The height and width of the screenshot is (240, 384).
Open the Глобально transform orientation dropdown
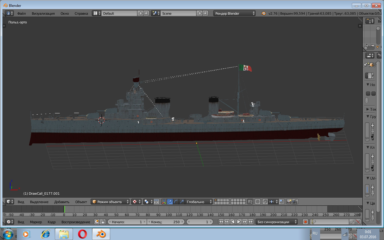[x=199, y=202]
